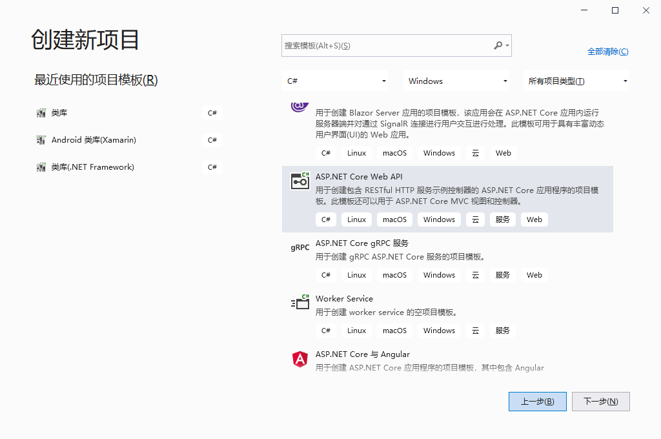Open the C# language filter dropdown
Screen dimensions: 661x439
tap(335, 81)
